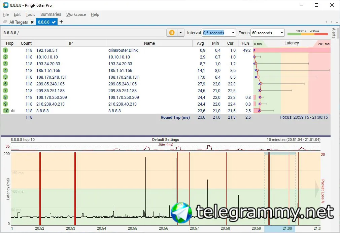
Task: Close the All Targets tab
Action: 32,22
